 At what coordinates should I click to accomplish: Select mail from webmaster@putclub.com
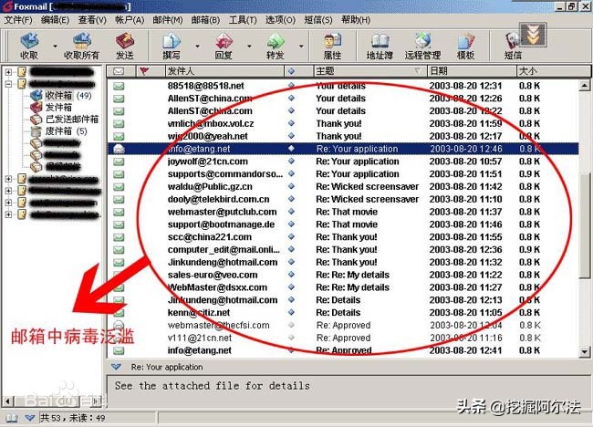(342, 212)
